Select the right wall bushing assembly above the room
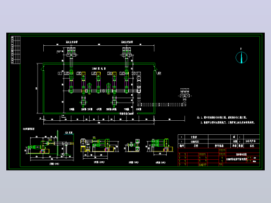 (127, 53)
